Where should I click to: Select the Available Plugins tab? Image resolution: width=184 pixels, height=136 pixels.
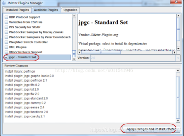46,10
